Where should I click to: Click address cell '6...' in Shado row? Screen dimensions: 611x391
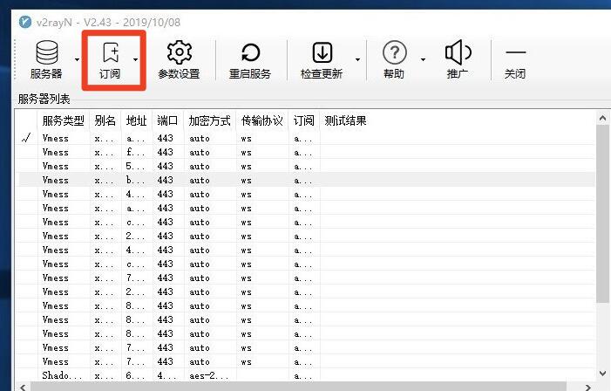coord(135,376)
